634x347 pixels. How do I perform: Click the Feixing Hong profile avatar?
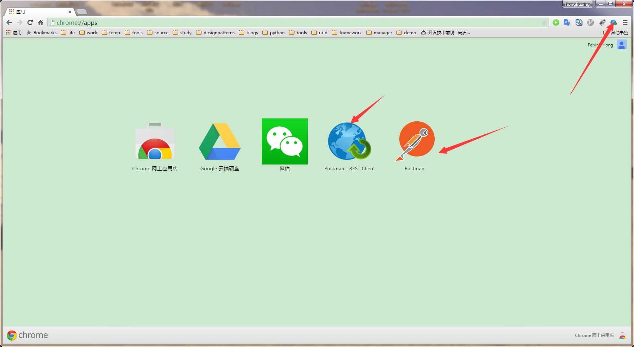click(621, 45)
